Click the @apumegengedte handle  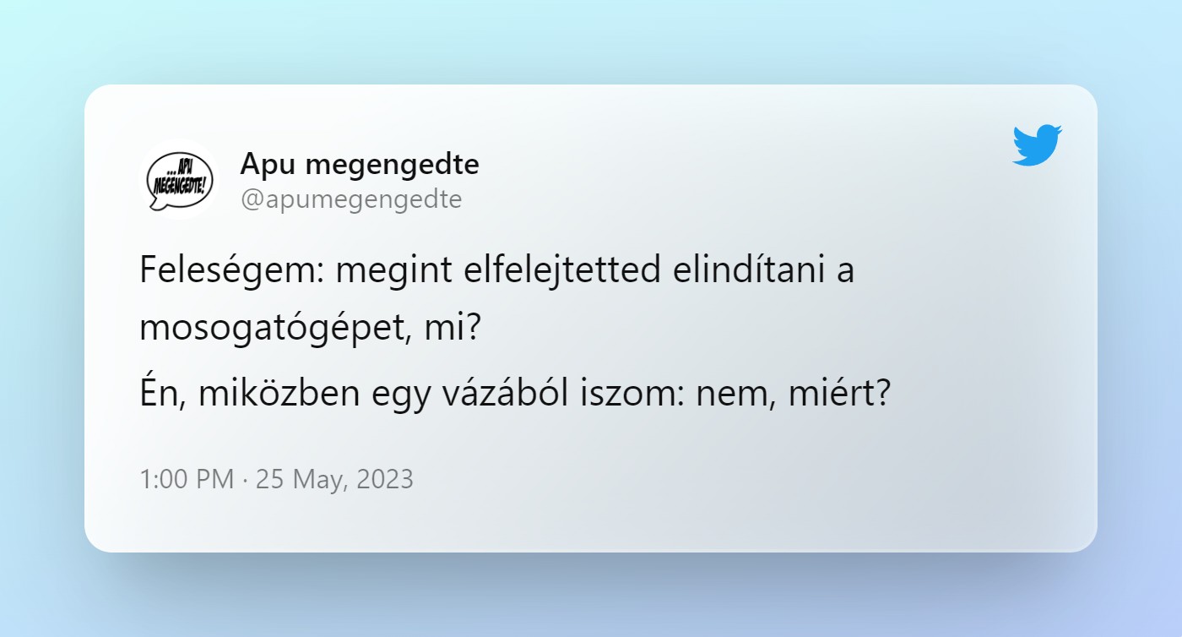tap(351, 199)
